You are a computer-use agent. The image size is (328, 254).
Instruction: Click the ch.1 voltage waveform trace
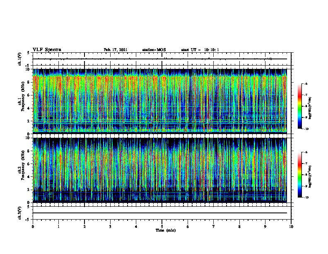(x=160, y=59)
